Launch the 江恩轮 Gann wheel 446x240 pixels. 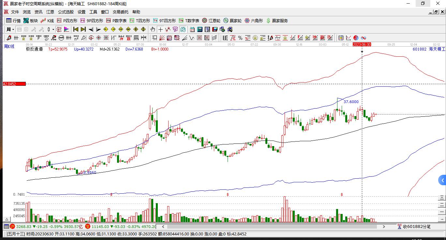point(211,21)
